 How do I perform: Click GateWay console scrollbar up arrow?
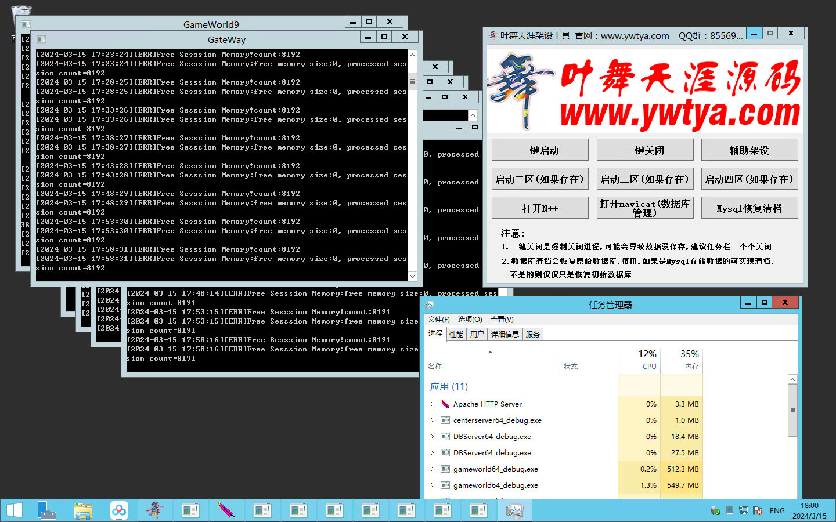413,55
